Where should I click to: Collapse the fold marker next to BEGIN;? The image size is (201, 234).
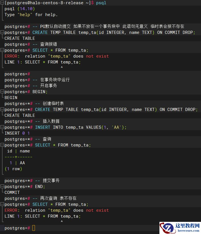pos(2,92)
